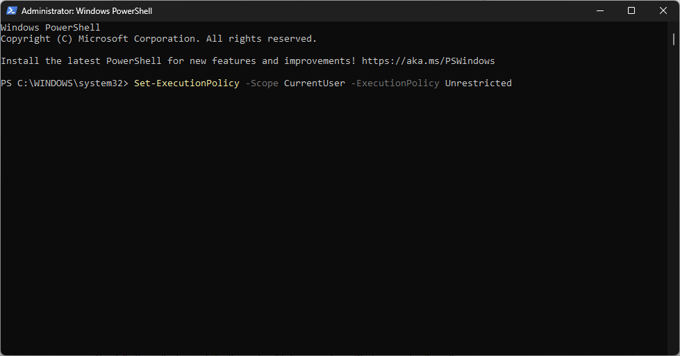
Task: Click the "CurrentUser" argument
Action: tap(315, 83)
